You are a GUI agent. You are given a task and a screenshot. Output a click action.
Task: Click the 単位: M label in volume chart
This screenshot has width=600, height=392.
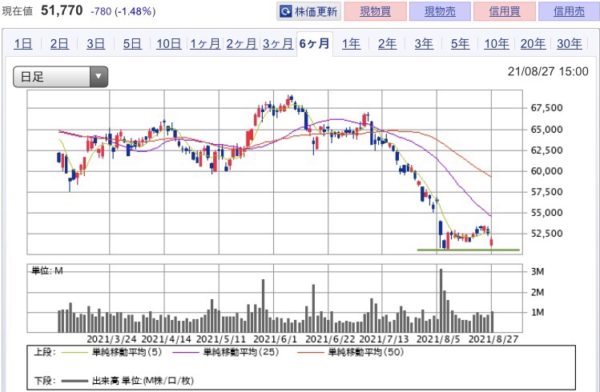coord(47,271)
